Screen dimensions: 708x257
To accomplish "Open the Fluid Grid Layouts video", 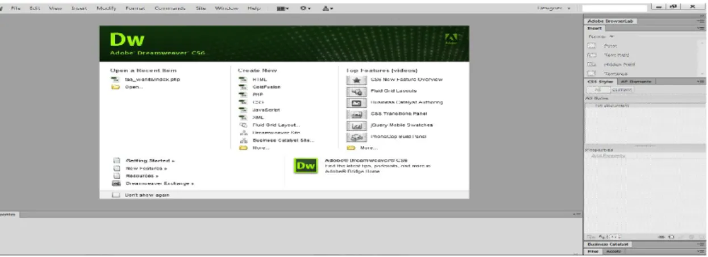I will [x=393, y=91].
